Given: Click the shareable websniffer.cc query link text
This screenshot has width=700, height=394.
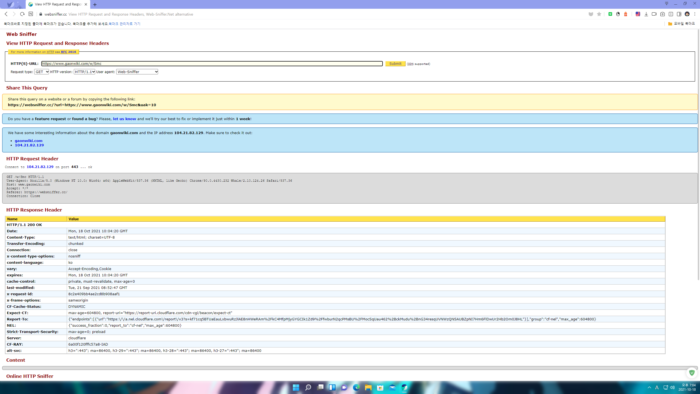Looking at the screenshot, I should point(82,105).
